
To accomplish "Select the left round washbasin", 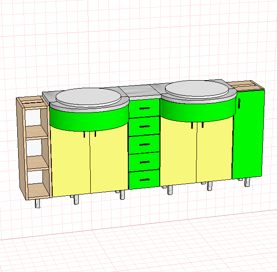I will [88, 97].
